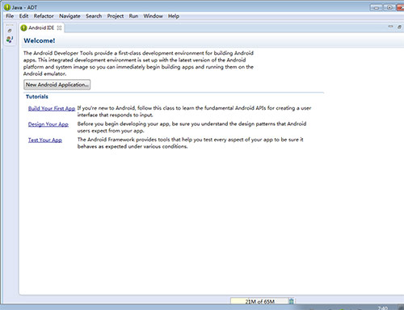
Task: Open the Run menu
Action: pyautogui.click(x=133, y=16)
